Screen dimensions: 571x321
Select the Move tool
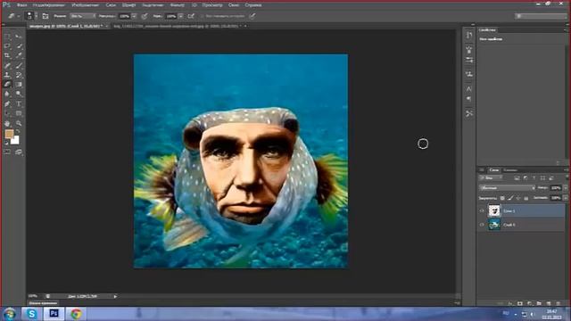tap(19, 37)
